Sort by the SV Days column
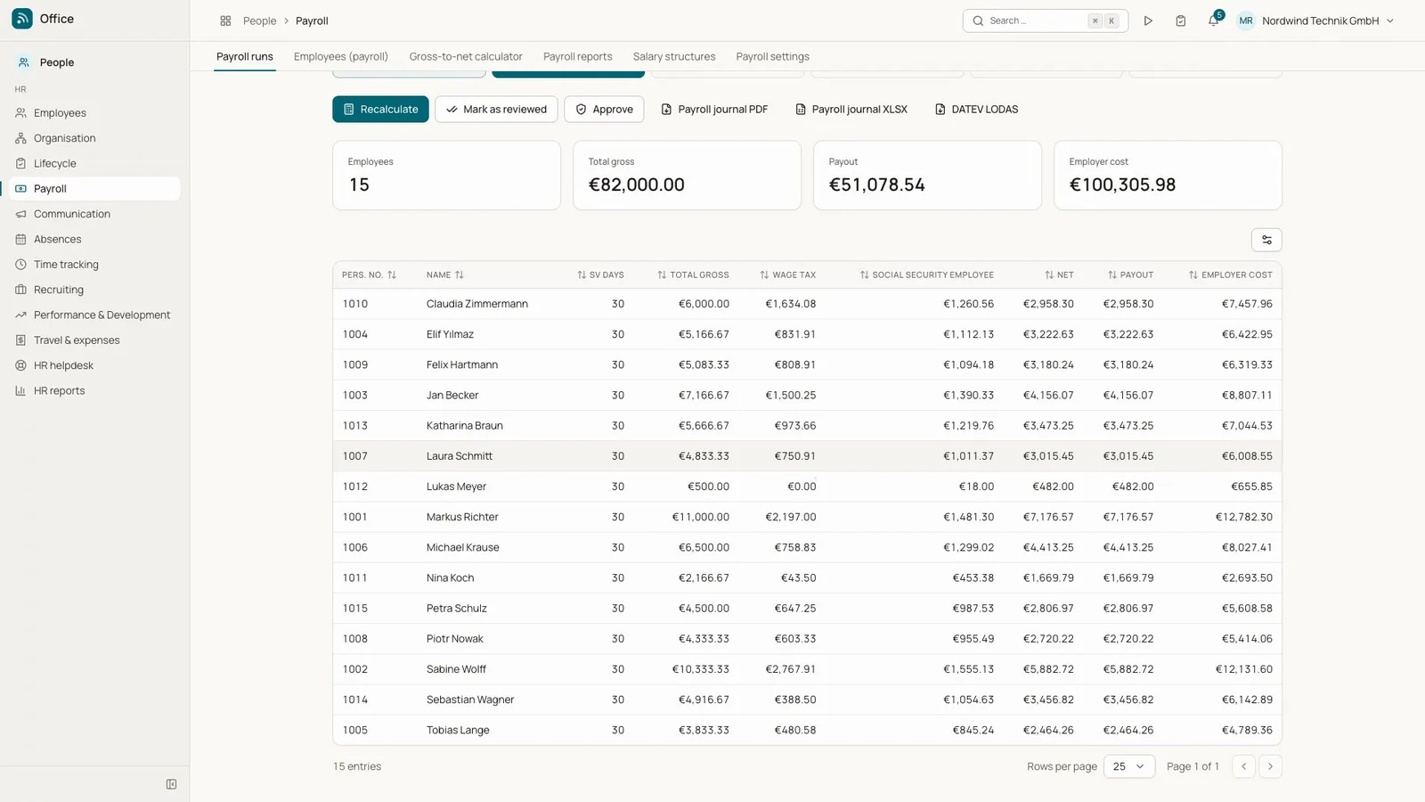 point(600,274)
